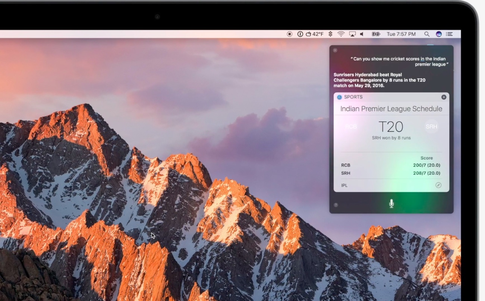Click the Indian Premier League Schedule heading
The width and height of the screenshot is (485, 301).
(x=391, y=109)
